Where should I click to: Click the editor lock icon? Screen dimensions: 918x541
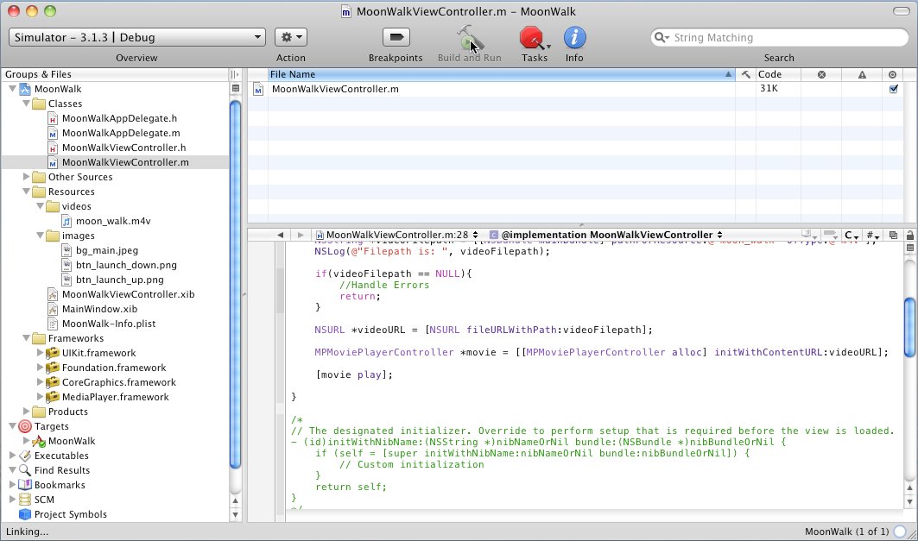coord(910,235)
